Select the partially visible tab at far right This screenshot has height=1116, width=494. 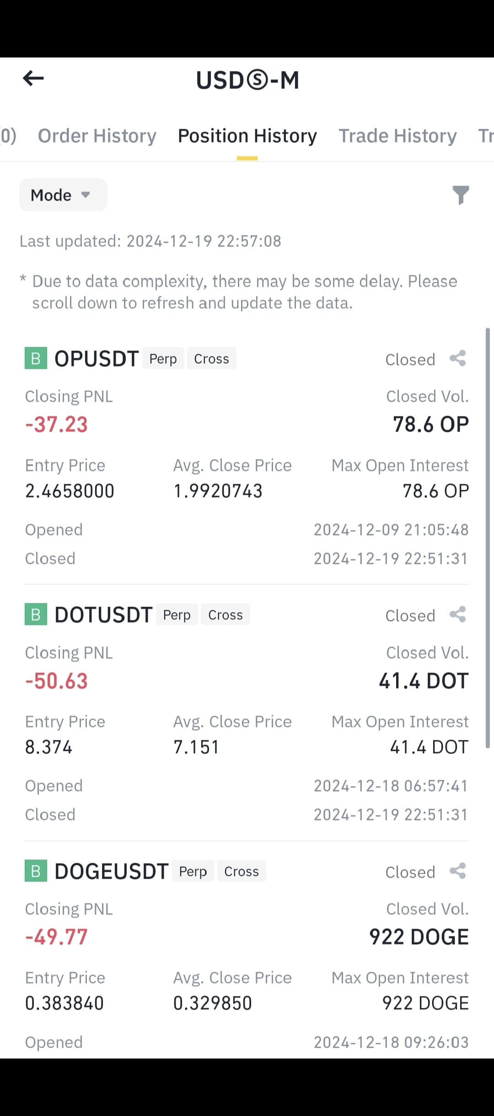click(486, 136)
